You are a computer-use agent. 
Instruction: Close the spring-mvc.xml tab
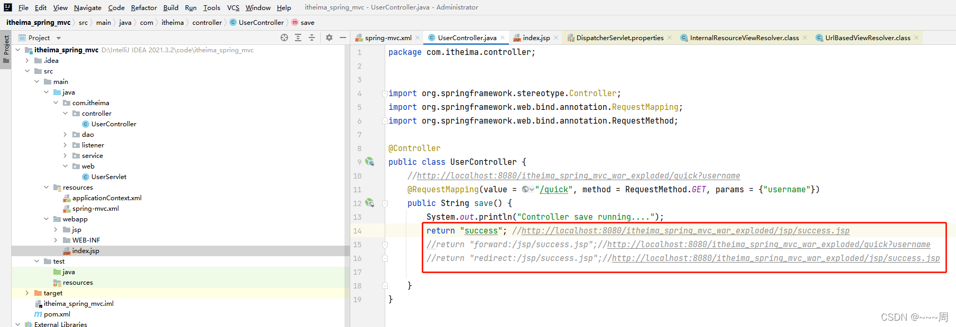(x=417, y=38)
